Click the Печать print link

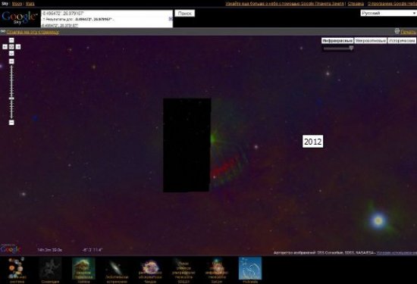(x=409, y=32)
